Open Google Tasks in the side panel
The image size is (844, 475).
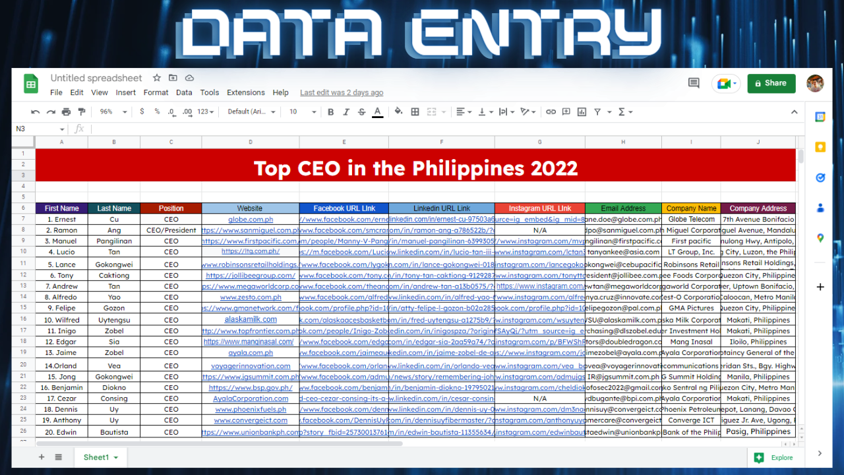coord(820,177)
